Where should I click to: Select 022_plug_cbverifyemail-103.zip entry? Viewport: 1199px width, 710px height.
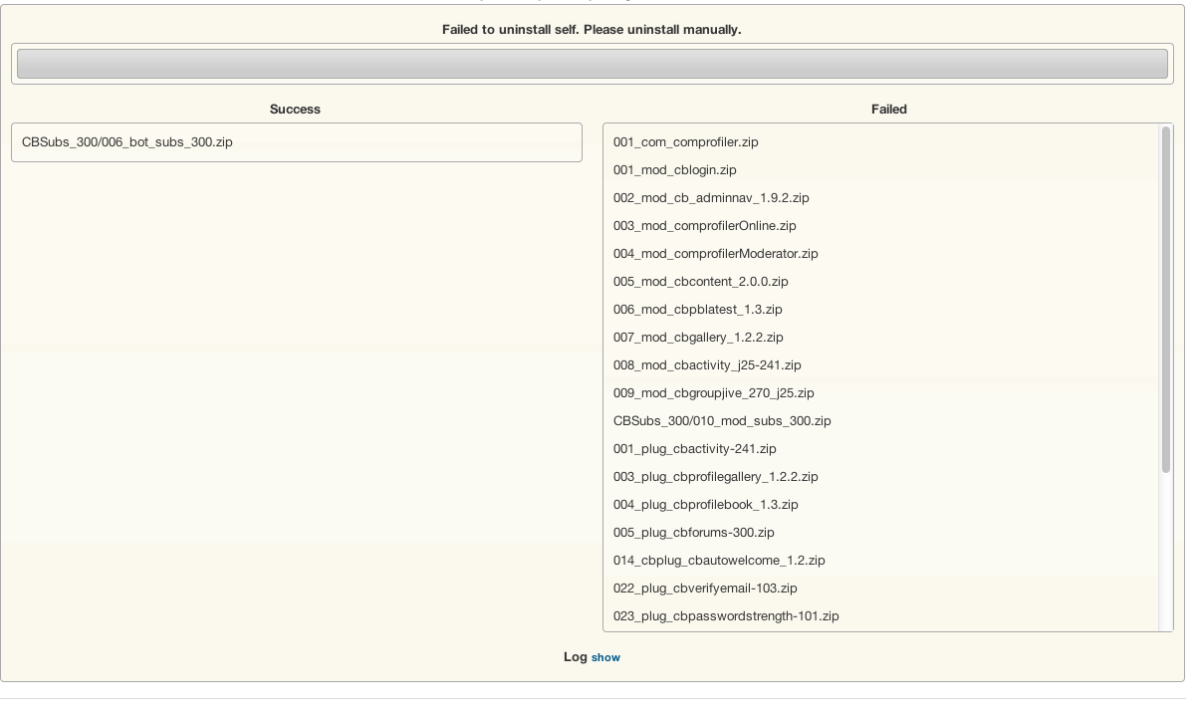[705, 589]
